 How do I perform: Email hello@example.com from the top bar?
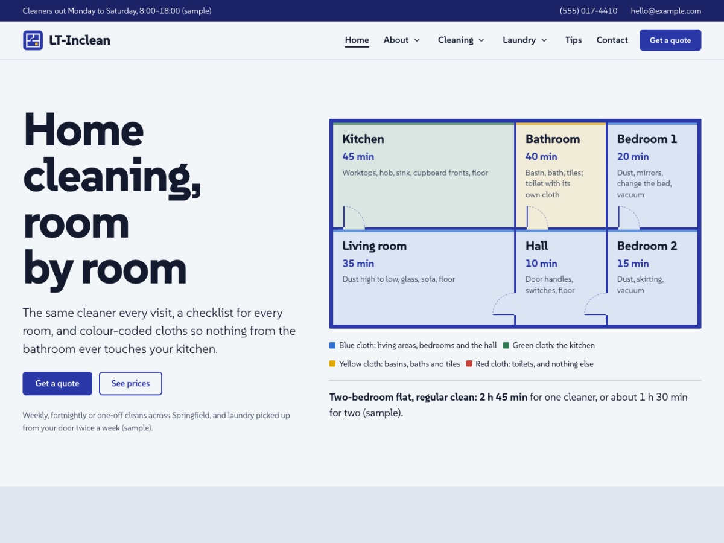(666, 11)
